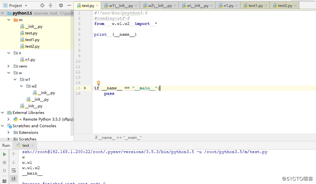
Task: Click the External Libraries icon
Action: [x=9, y=112]
